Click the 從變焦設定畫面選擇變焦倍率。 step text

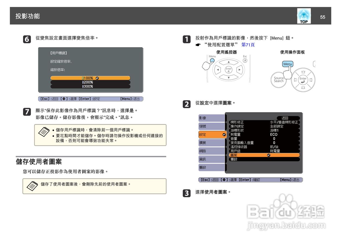(67, 38)
